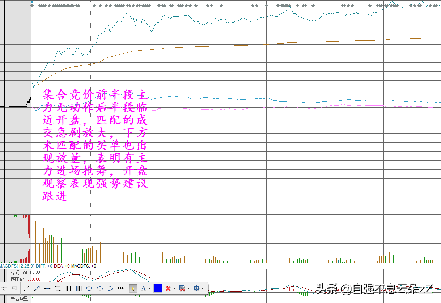The height and width of the screenshot is (303, 441).
Task: Select the circle drawing tool
Action: (89, 288)
